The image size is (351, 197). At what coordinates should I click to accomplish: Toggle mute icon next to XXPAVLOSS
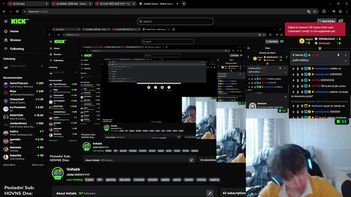point(42,66)
